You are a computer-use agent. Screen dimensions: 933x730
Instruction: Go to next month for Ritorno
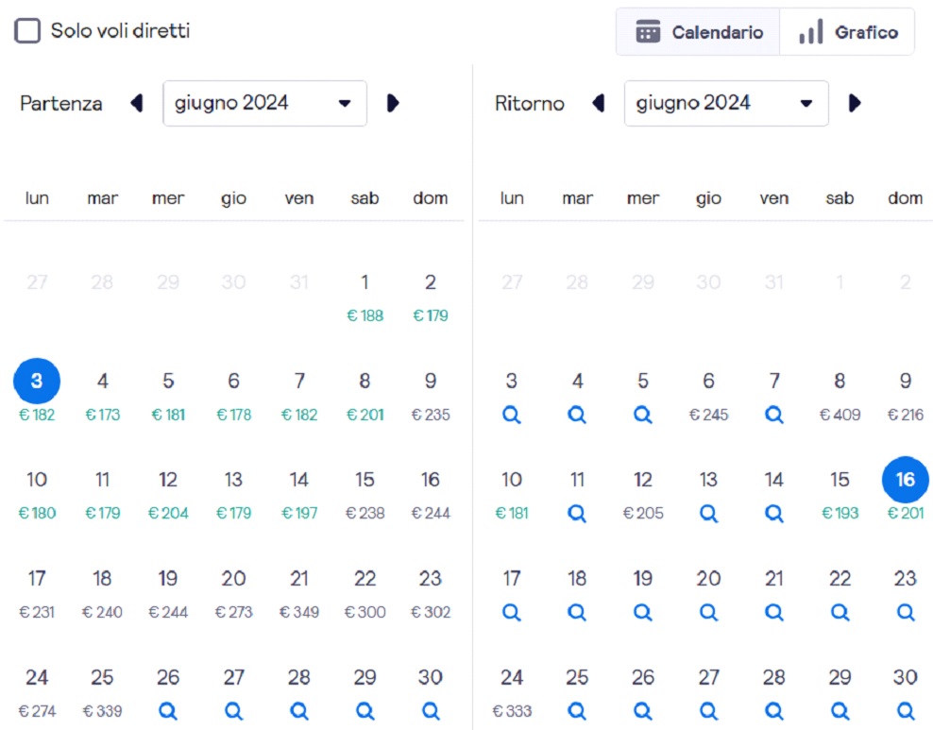point(855,103)
